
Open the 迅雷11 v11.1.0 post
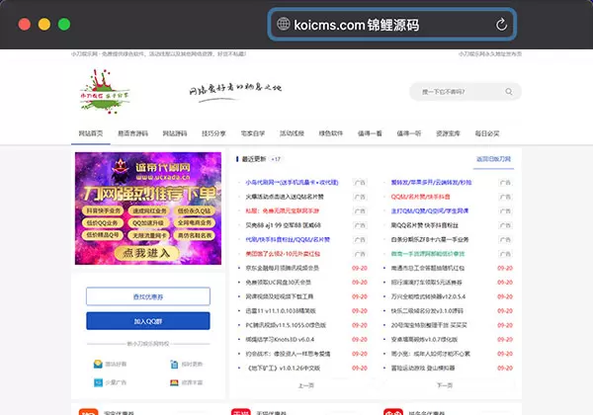point(281,310)
